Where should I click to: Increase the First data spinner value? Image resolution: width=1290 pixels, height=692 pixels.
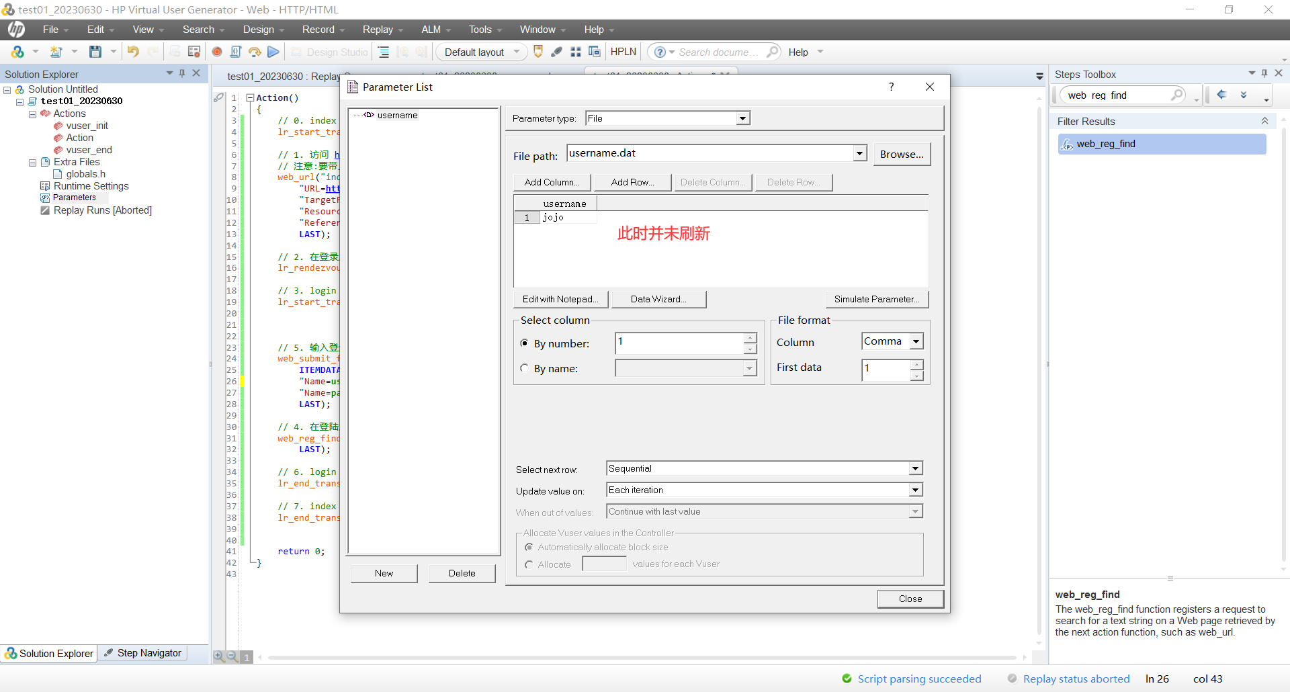[916, 364]
